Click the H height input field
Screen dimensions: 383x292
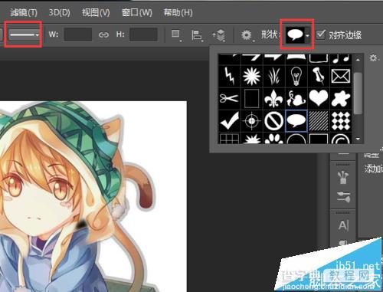pos(143,34)
